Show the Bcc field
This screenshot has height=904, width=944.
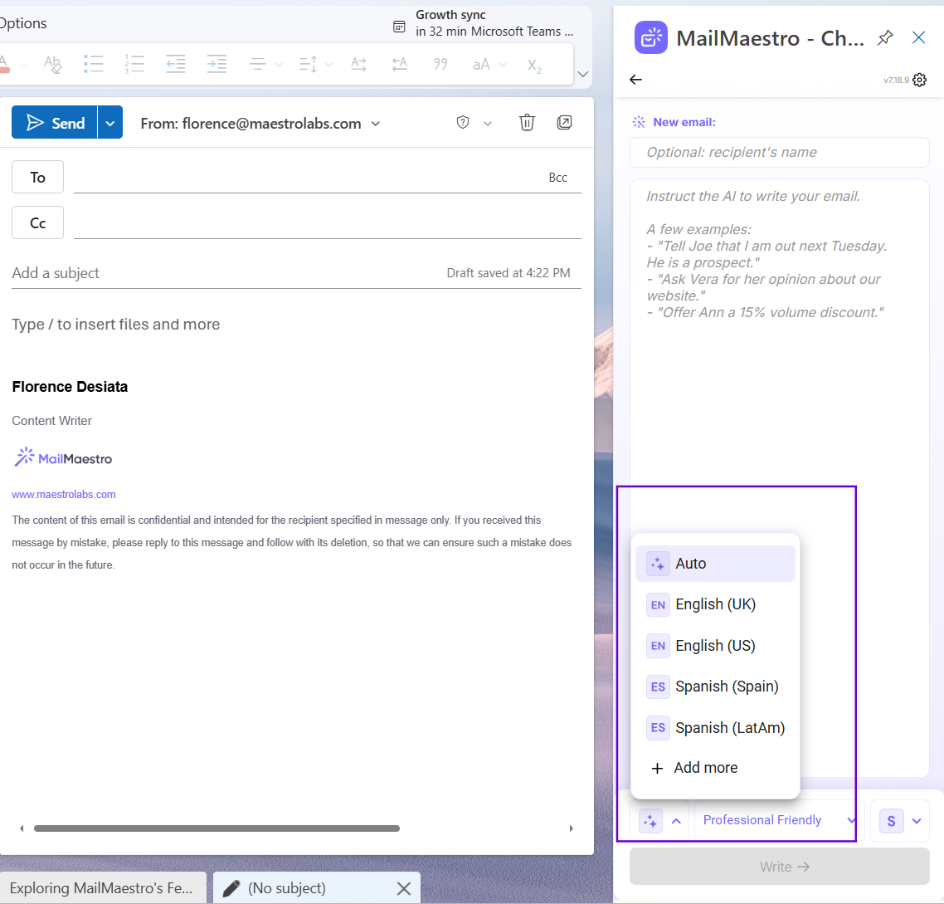pyautogui.click(x=557, y=177)
